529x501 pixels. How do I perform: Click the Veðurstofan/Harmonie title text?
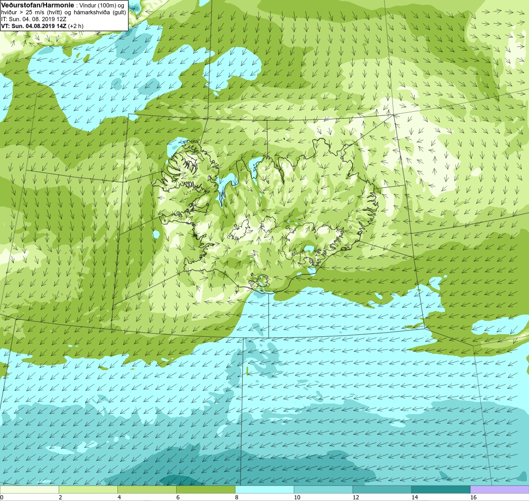click(x=37, y=5)
